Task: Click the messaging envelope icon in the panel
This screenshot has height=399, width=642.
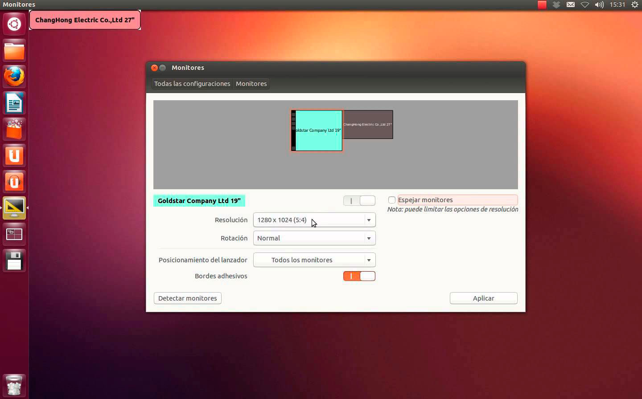Action: point(571,5)
